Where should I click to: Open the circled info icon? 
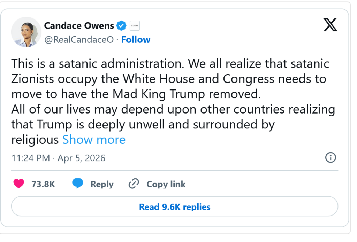coord(330,158)
